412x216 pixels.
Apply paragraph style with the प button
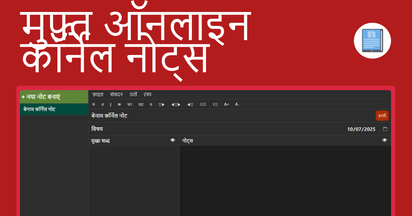[x=151, y=104]
